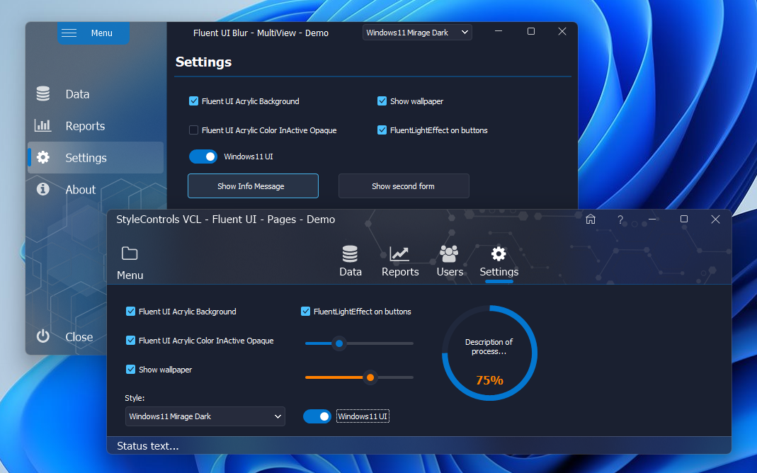Select the Reports item in left sidebar

96,125
